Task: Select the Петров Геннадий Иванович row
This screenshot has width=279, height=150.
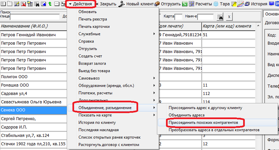Action: point(33,35)
